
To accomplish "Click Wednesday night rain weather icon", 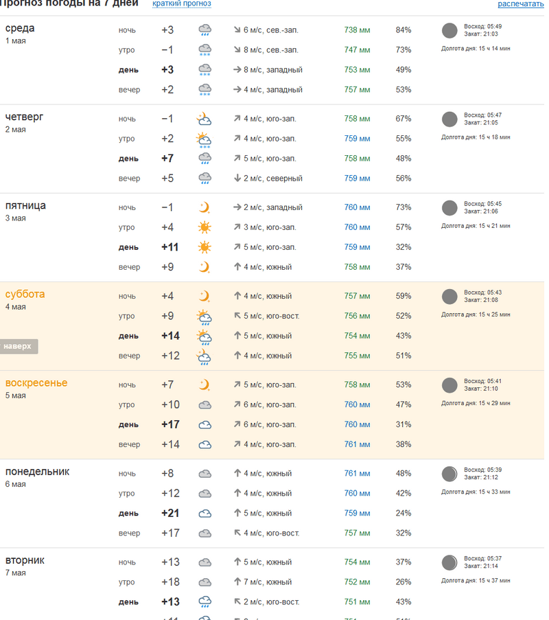I will click(205, 30).
